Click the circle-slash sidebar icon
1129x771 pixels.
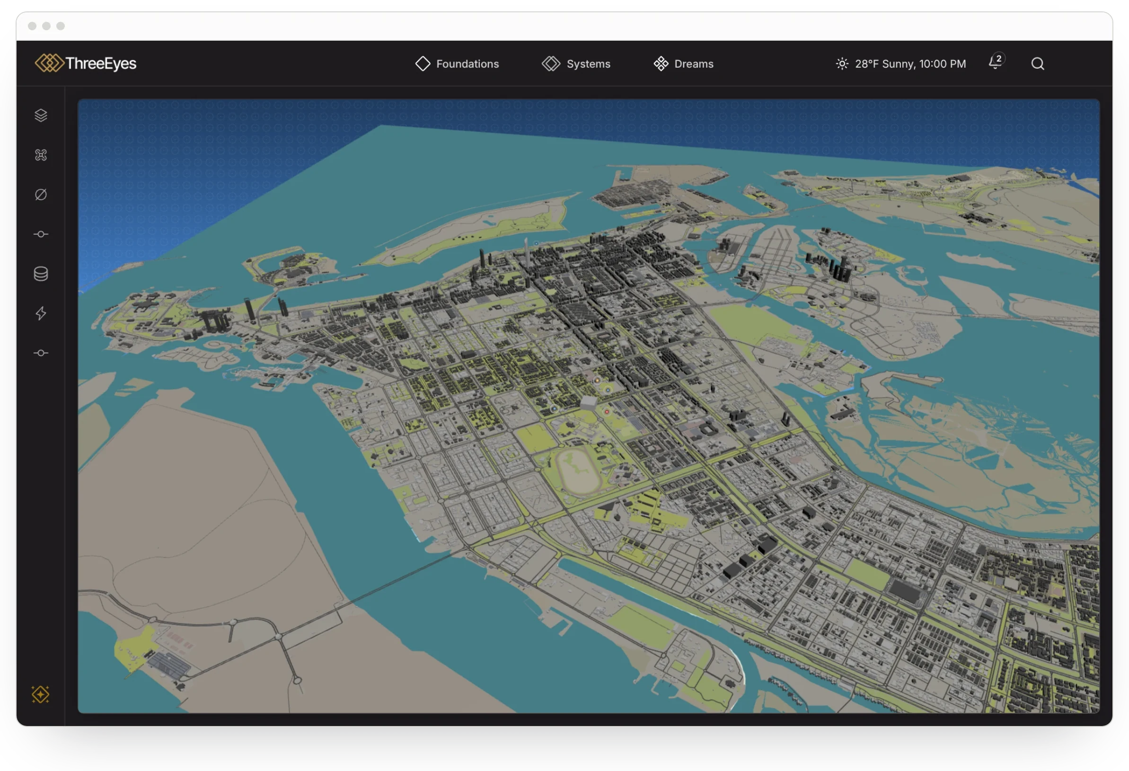pos(41,195)
